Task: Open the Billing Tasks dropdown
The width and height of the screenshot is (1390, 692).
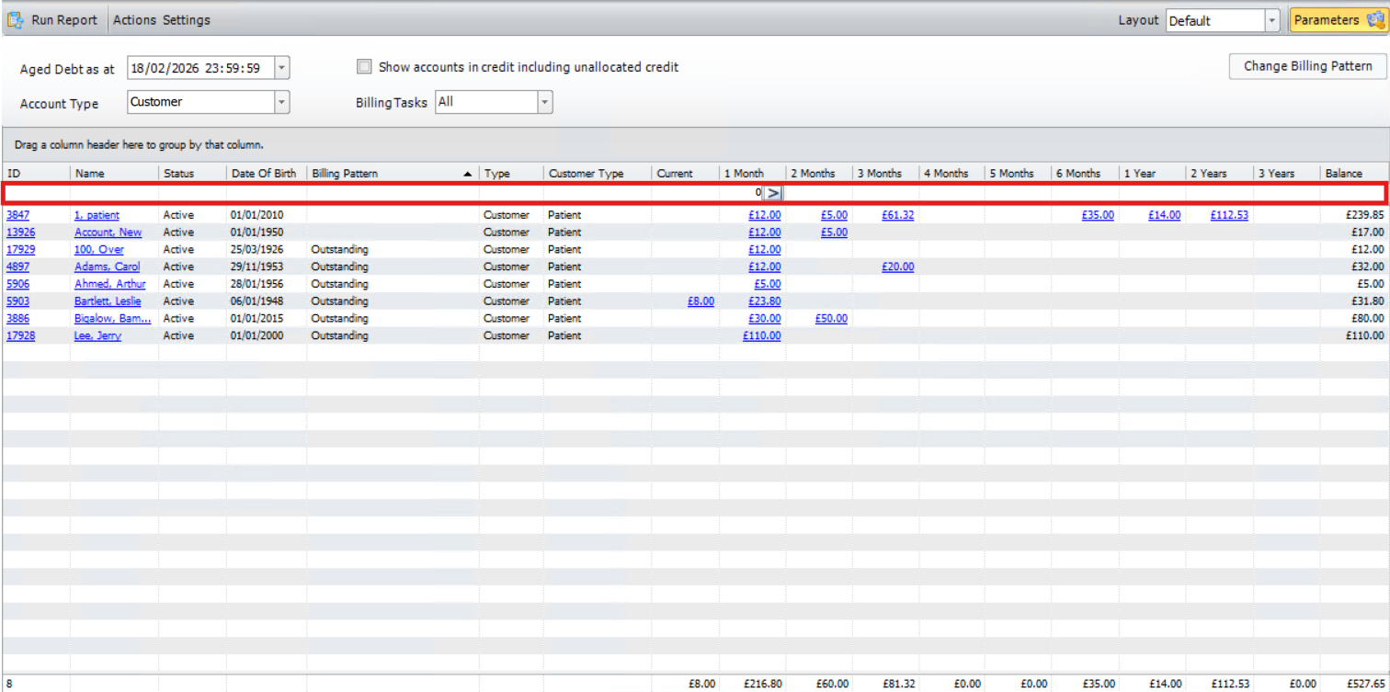Action: click(544, 102)
